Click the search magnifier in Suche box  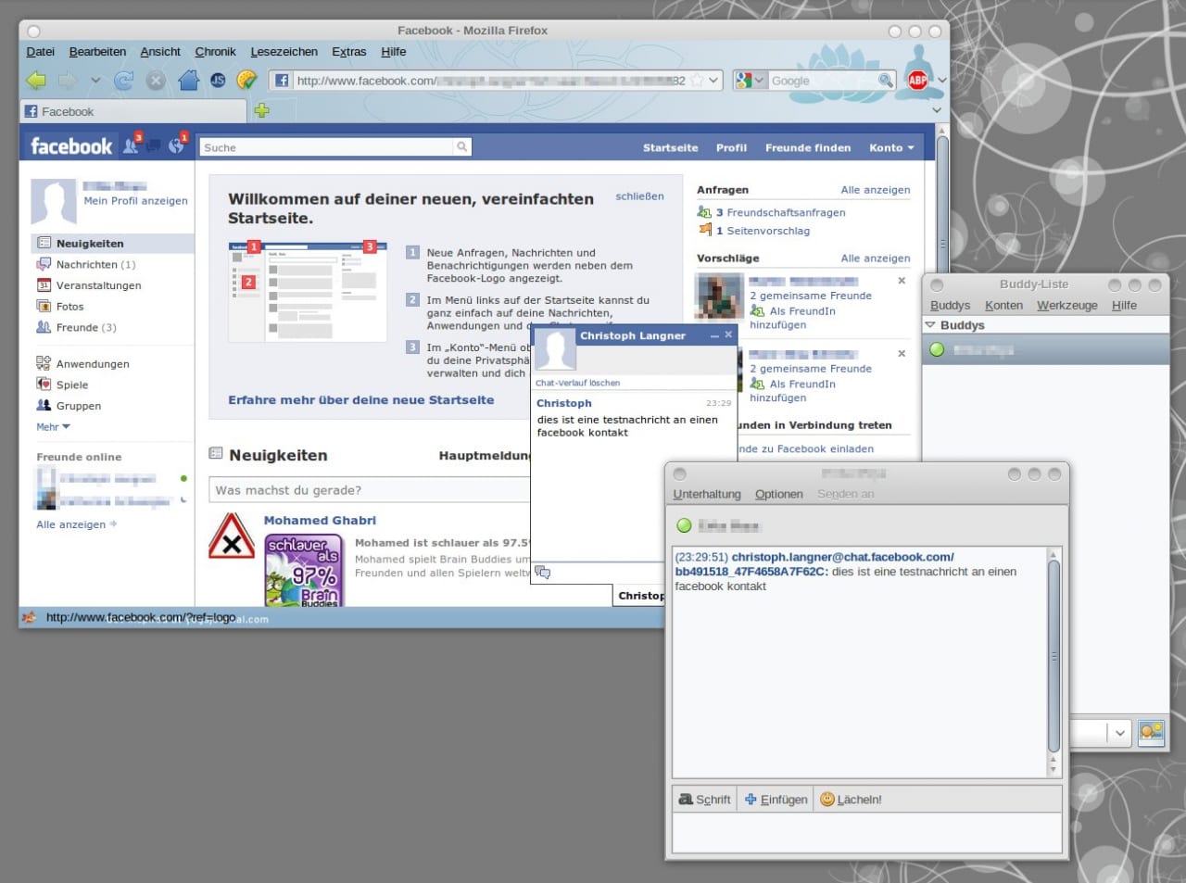click(x=461, y=146)
